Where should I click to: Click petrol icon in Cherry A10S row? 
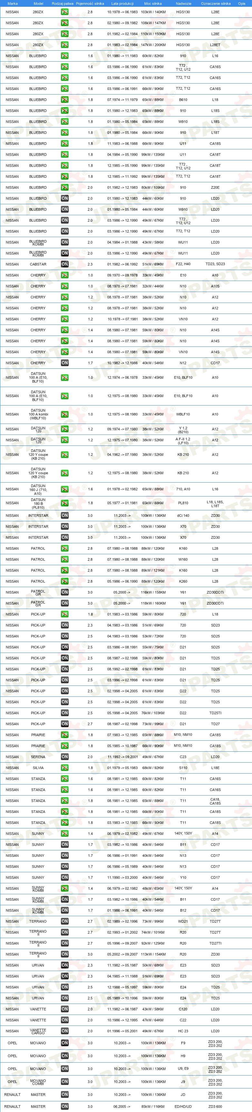click(x=64, y=286)
